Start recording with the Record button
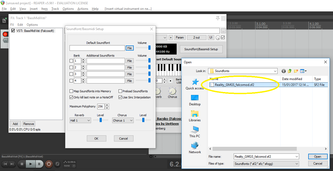This screenshot has height=171, width=333. (x=48, y=164)
